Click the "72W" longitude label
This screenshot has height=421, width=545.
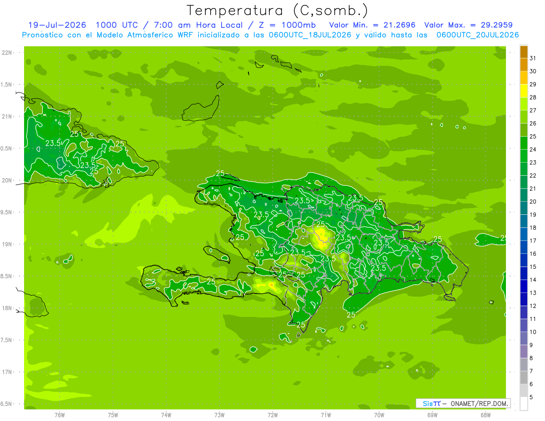[x=272, y=415]
